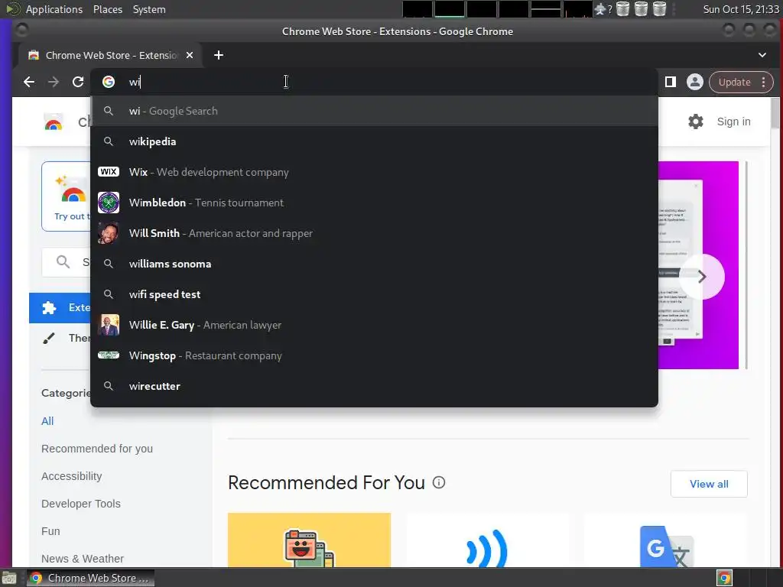Viewport: 783px width, 587px height.
Task: Click the Update button in Chrome toolbar
Action: (734, 82)
